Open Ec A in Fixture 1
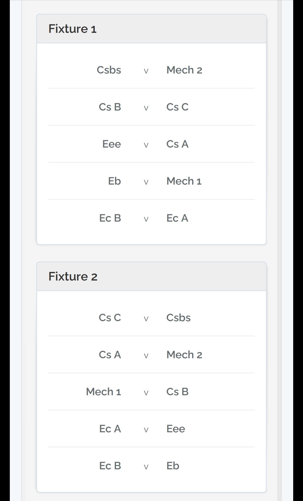303x501 pixels. tap(177, 218)
